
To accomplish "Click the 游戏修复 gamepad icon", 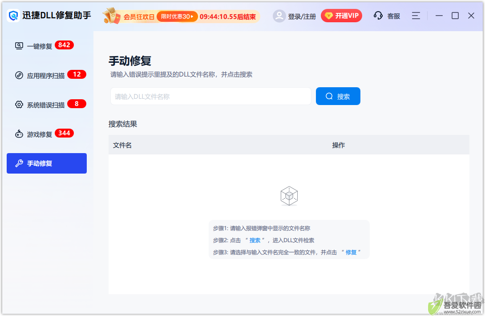I will [19, 134].
